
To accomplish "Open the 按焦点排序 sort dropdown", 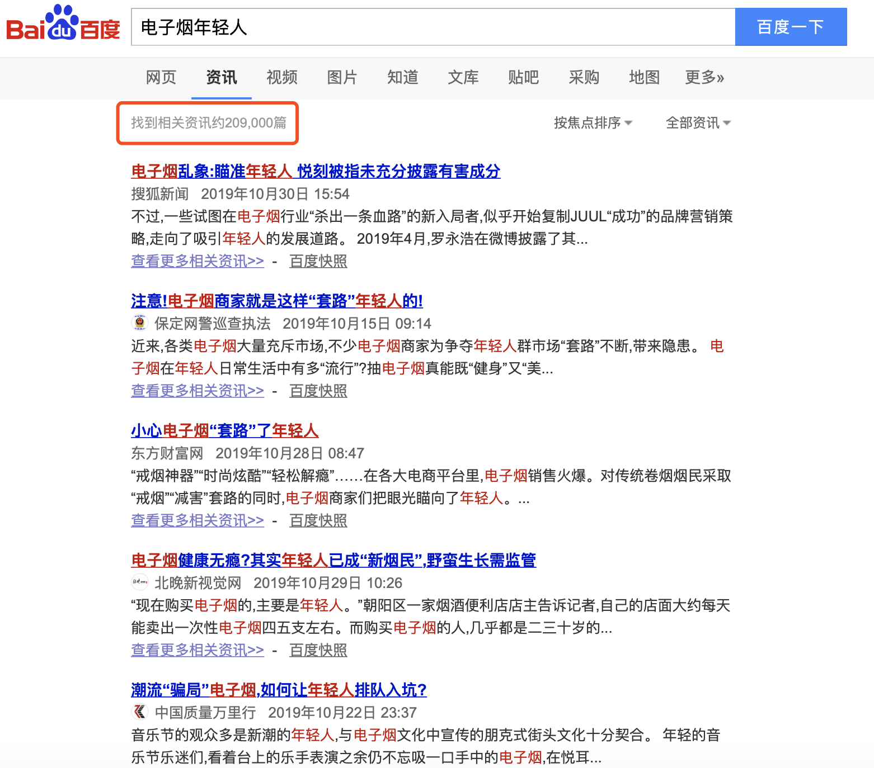I will [x=592, y=122].
